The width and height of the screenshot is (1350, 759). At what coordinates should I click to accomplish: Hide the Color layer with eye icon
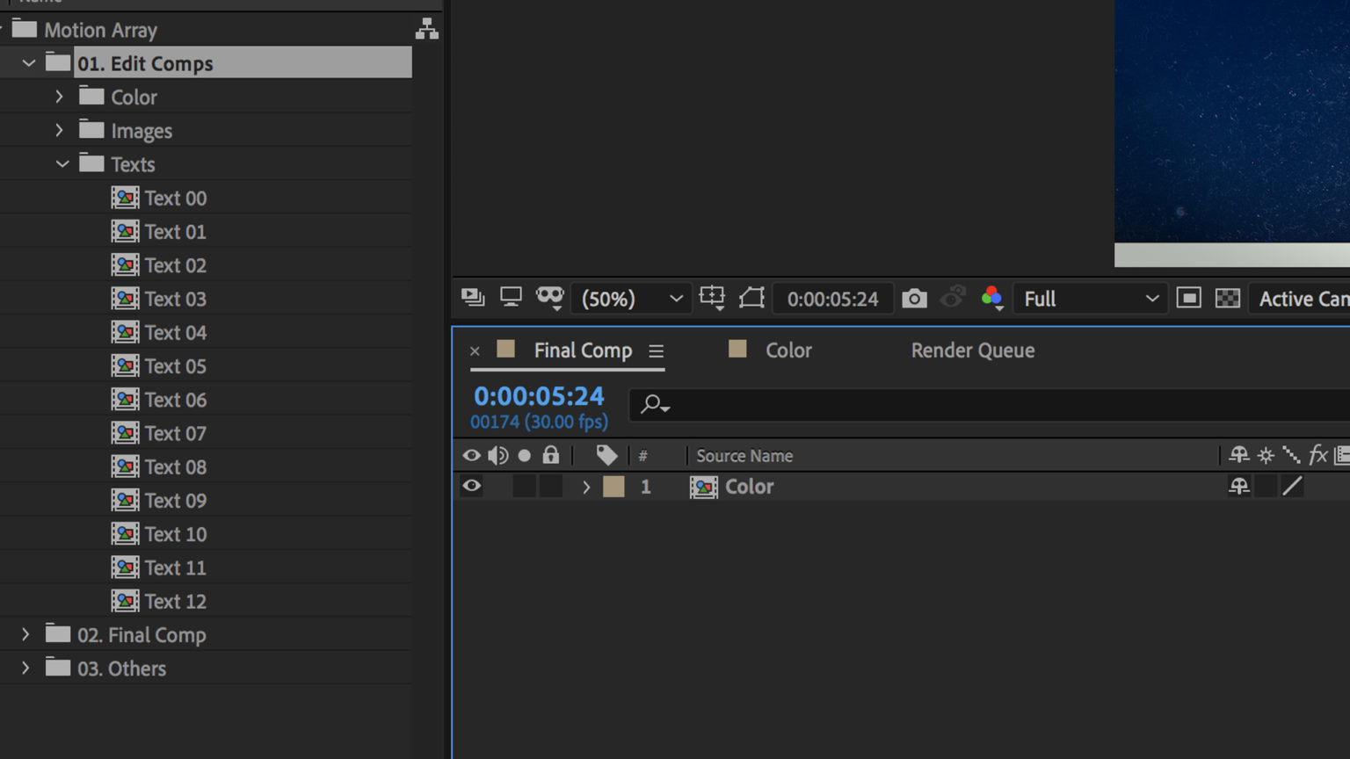click(x=472, y=487)
